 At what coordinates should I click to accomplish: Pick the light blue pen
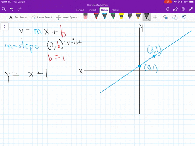105,16
